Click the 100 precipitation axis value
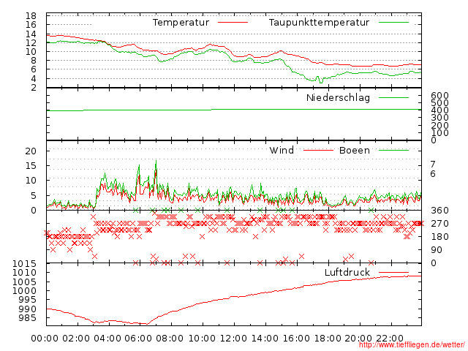468x351 pixels. (x=439, y=133)
